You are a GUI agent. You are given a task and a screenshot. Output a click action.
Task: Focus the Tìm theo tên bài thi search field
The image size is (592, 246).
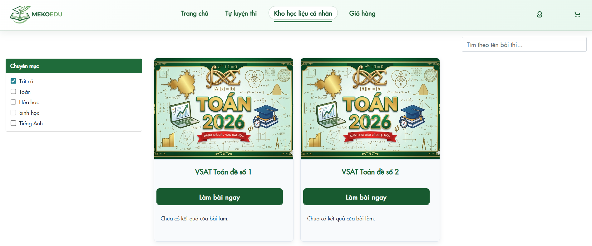click(524, 45)
